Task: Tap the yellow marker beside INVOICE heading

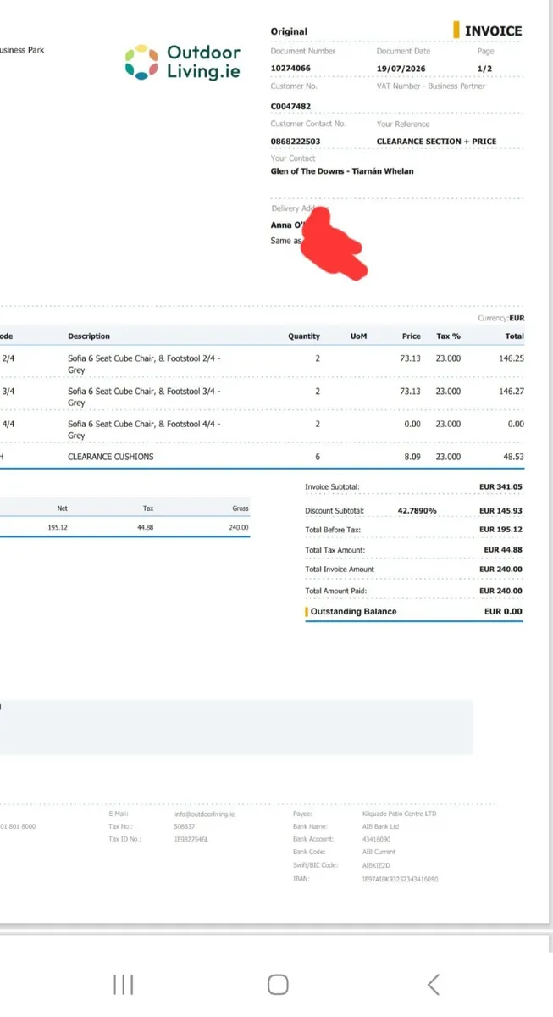Action: pyautogui.click(x=457, y=31)
